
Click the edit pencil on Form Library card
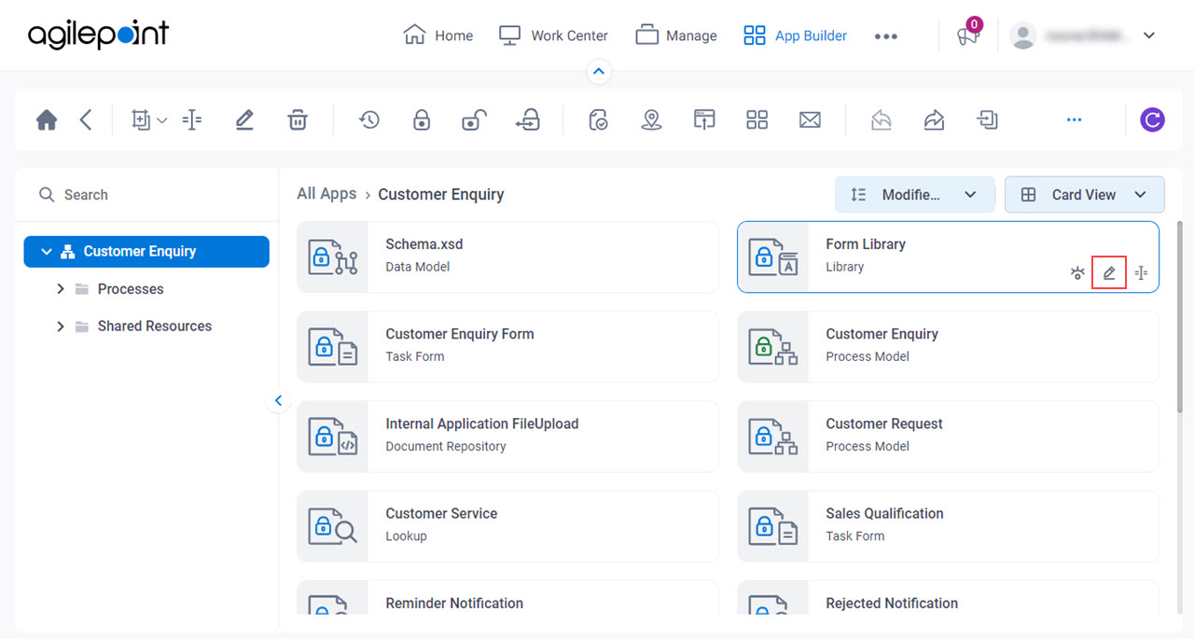coord(1109,273)
